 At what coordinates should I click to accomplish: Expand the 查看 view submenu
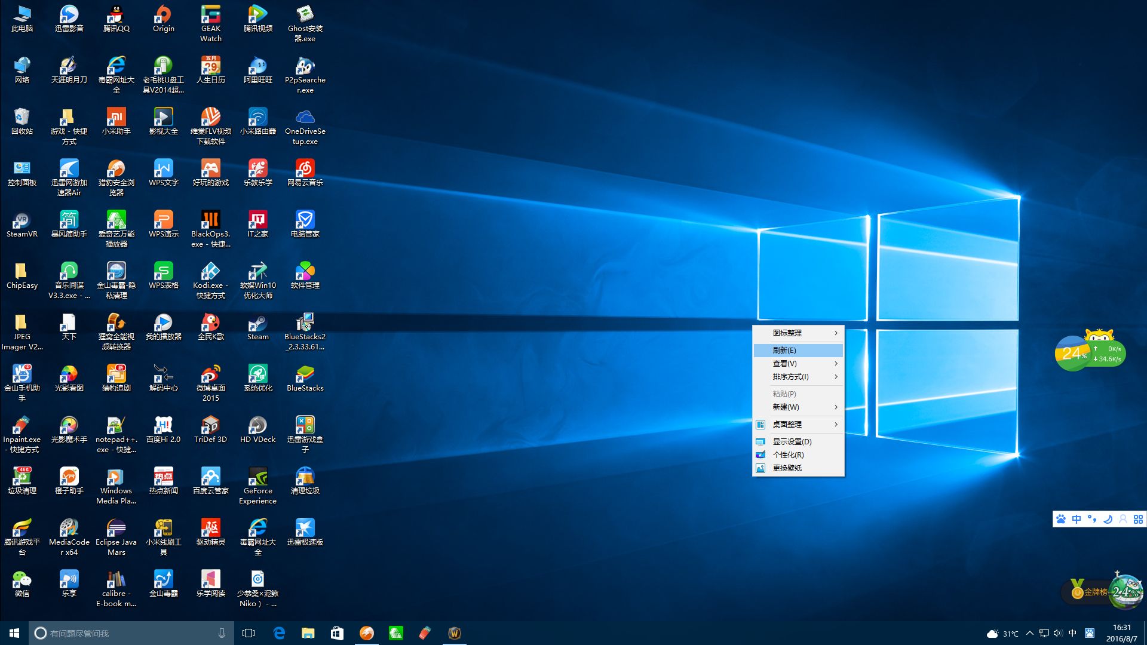[x=785, y=363]
